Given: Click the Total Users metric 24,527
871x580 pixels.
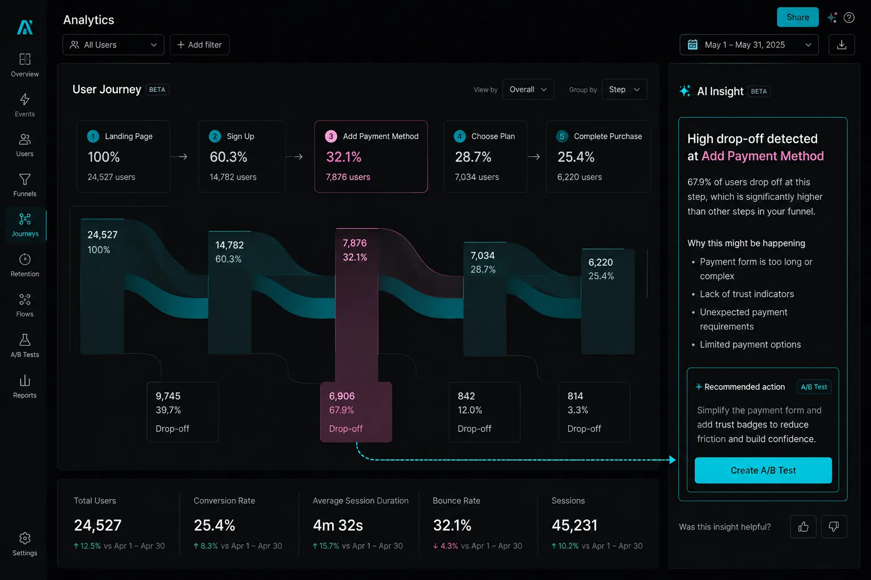Looking at the screenshot, I should (x=98, y=526).
